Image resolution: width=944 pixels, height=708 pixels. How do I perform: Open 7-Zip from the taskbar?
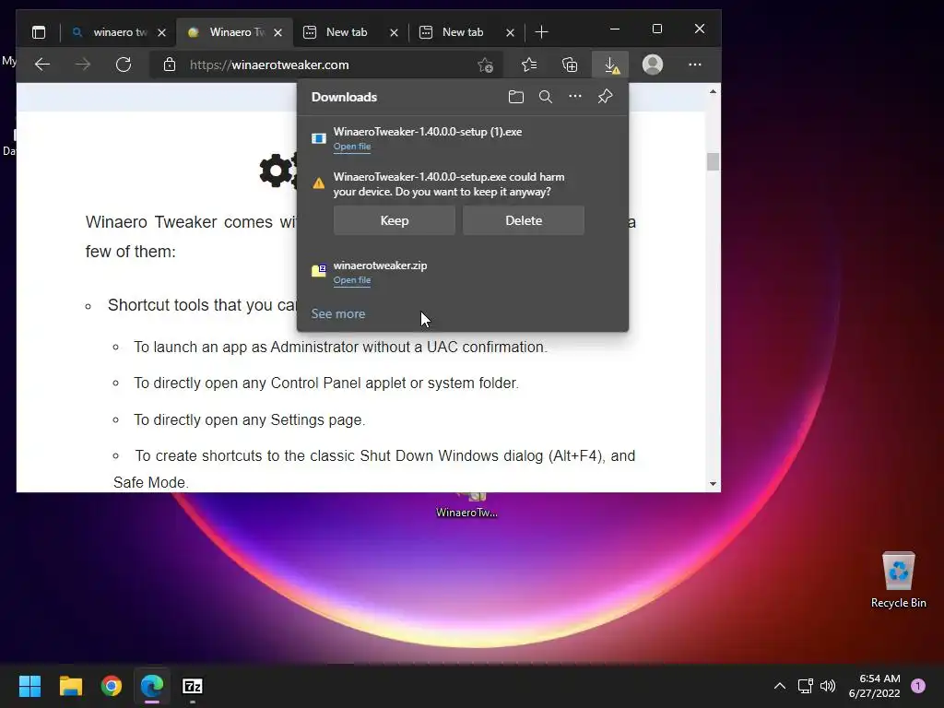coord(192,686)
